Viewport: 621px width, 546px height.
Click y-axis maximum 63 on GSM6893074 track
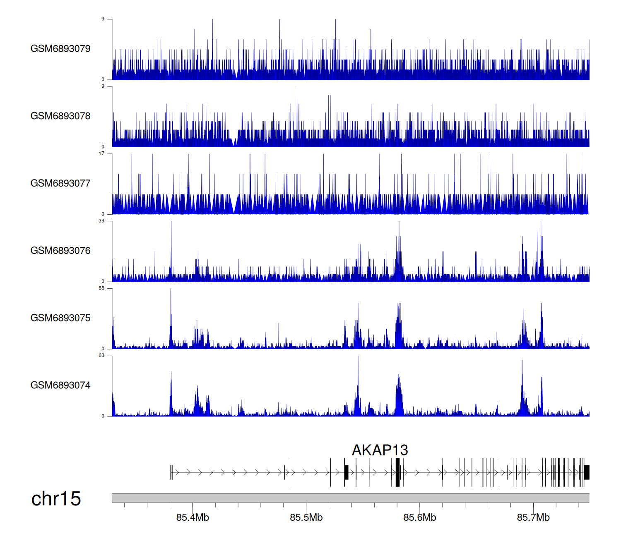101,356
